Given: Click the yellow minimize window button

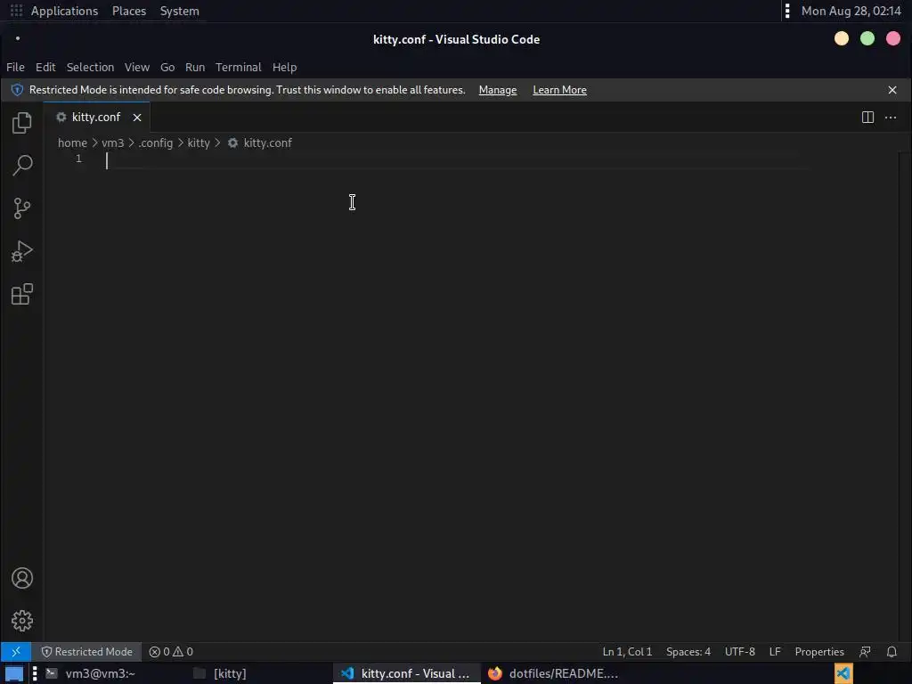Looking at the screenshot, I should point(841,38).
